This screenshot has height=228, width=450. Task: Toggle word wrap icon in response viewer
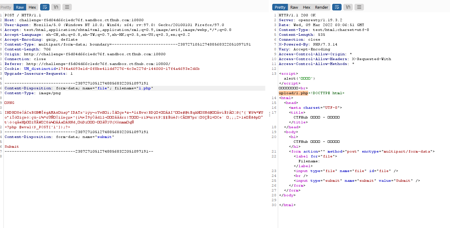[337, 7]
